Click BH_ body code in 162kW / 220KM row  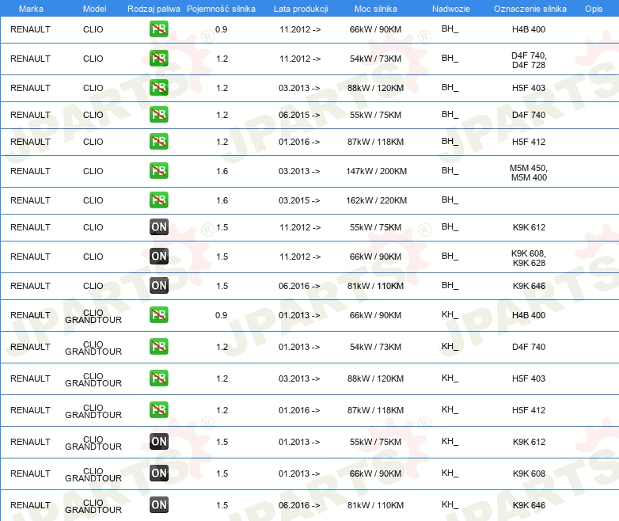click(x=450, y=200)
